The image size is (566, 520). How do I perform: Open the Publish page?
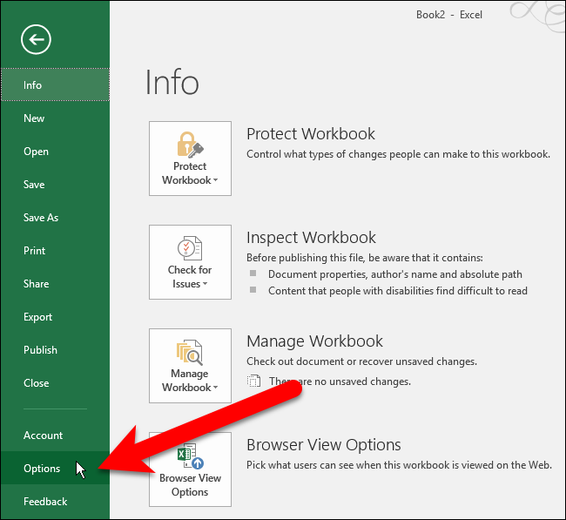tap(55, 350)
